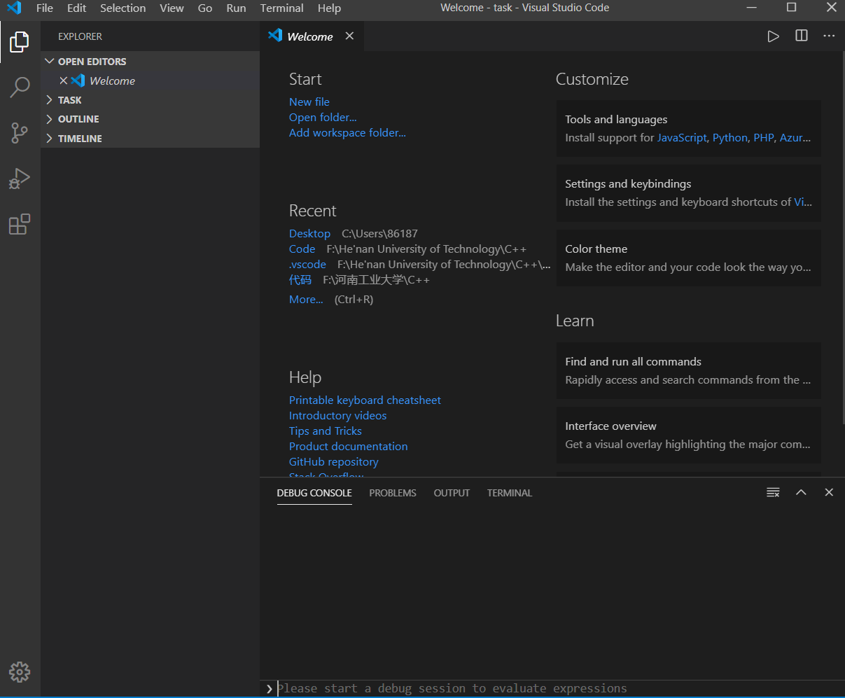Maximize the bottom panel with chevron
The image size is (845, 698).
click(x=801, y=492)
